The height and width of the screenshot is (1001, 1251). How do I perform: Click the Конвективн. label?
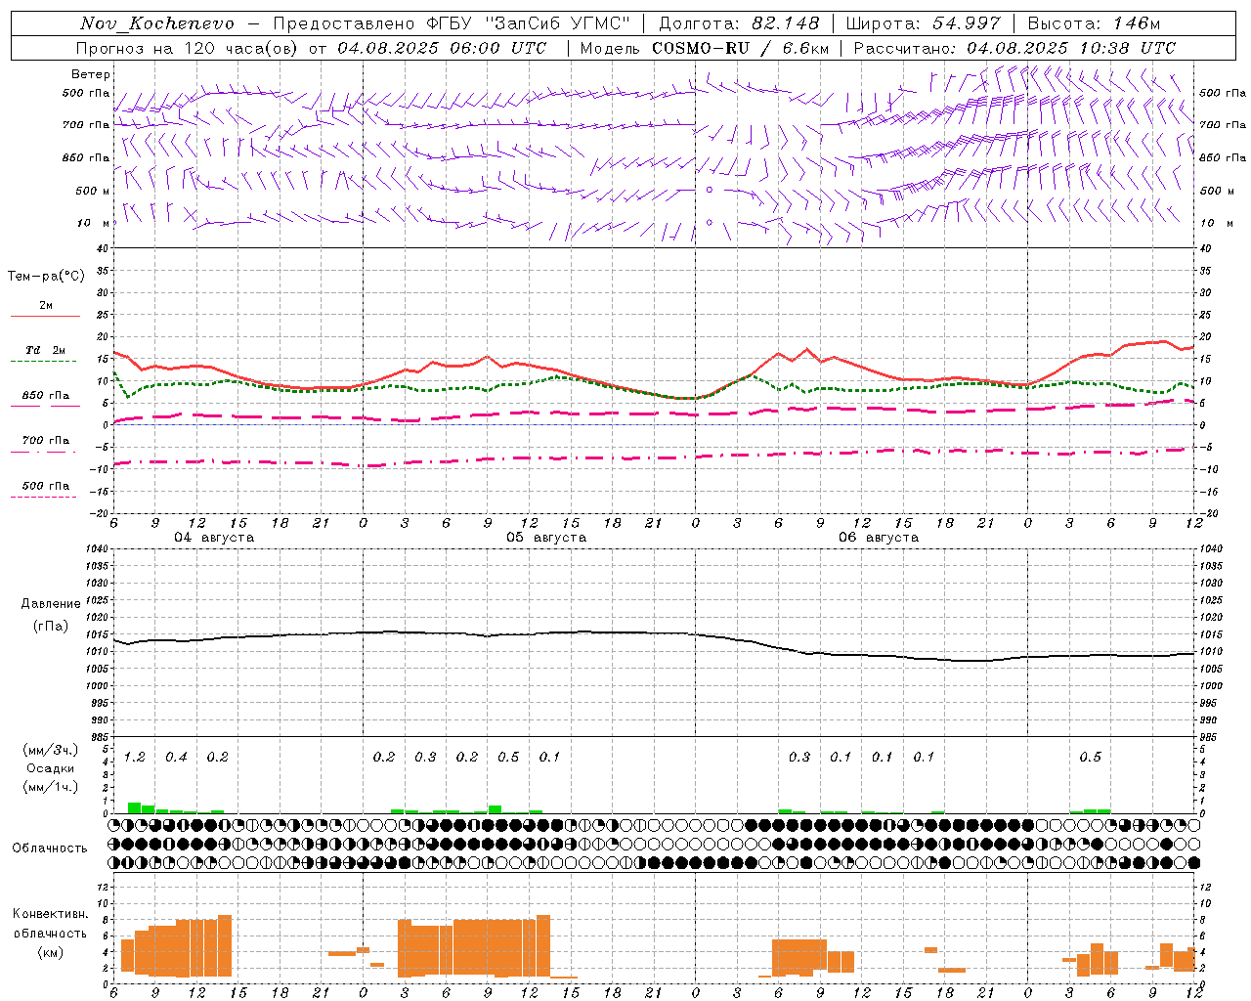[x=51, y=914]
